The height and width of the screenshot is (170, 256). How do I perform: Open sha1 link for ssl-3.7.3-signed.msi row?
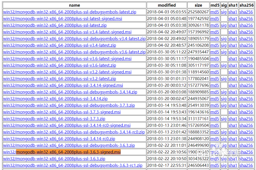[x=233, y=112]
